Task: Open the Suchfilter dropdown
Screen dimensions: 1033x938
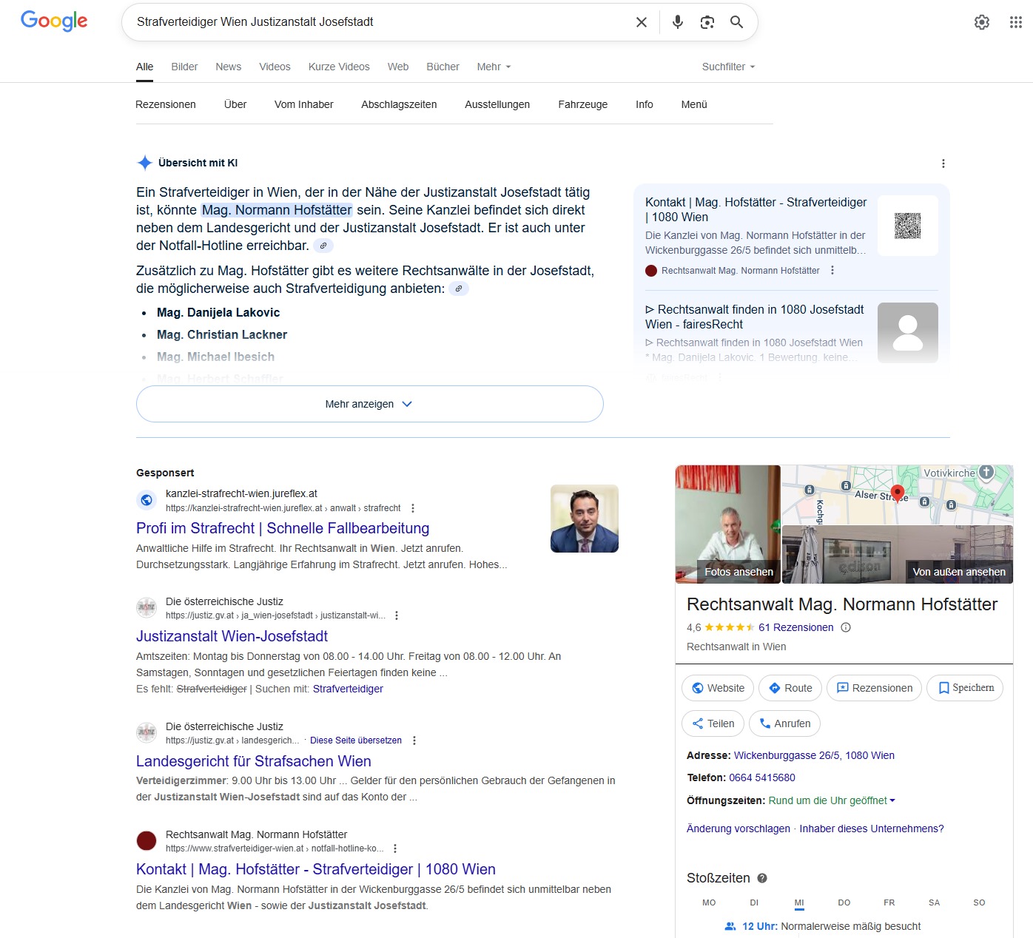Action: coord(729,67)
